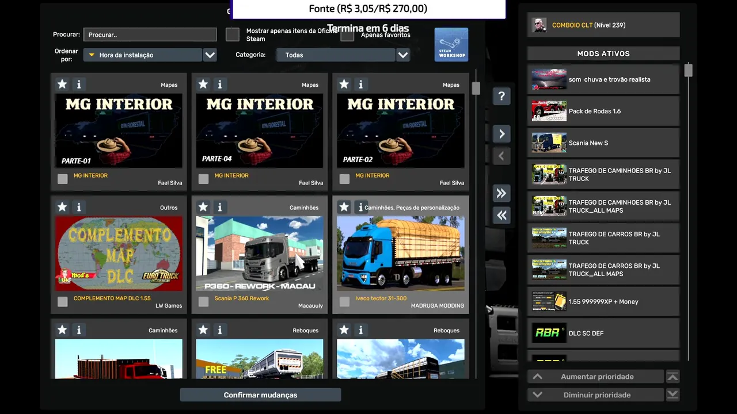Open info of bottom-row Caminhões mod
Screen dimensions: 737x414
pos(79,330)
